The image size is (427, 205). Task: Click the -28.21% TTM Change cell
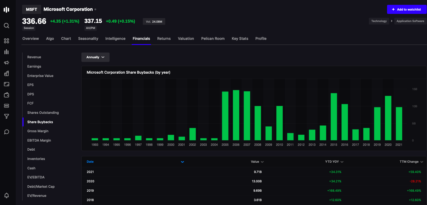[x=415, y=181]
